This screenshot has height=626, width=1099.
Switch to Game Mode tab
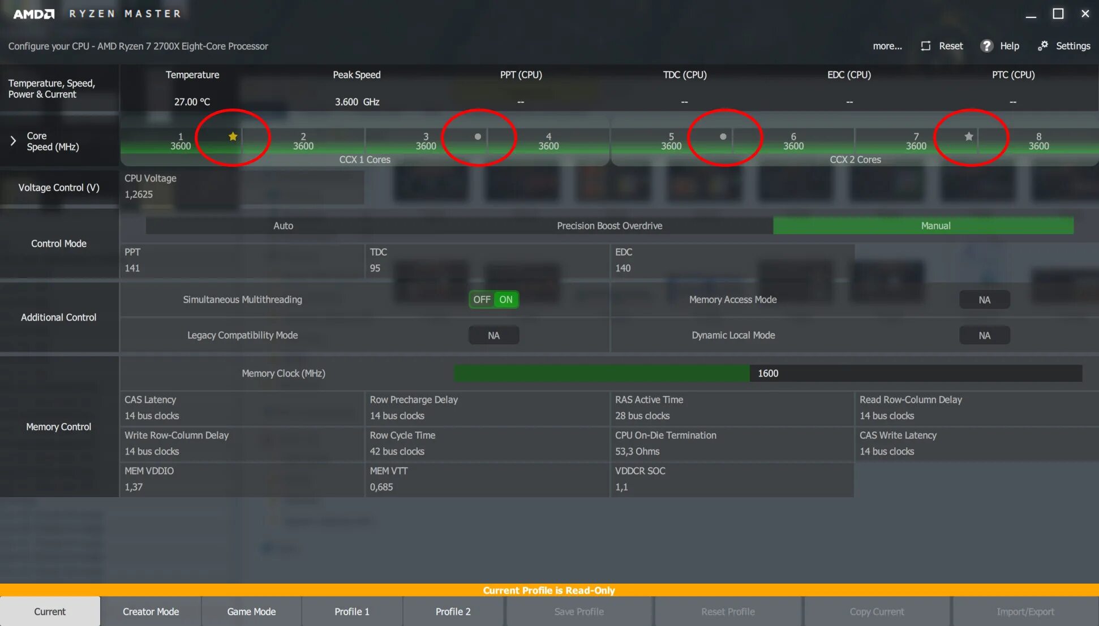point(251,611)
